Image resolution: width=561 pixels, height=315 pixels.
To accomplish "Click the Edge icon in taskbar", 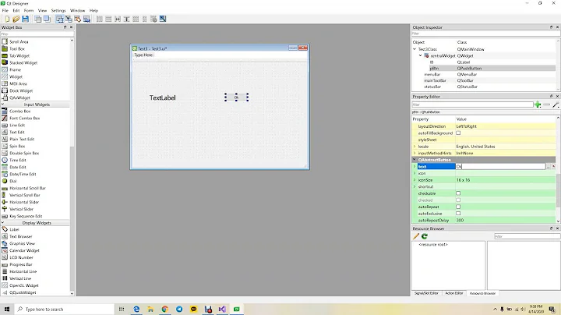I will 136,309.
